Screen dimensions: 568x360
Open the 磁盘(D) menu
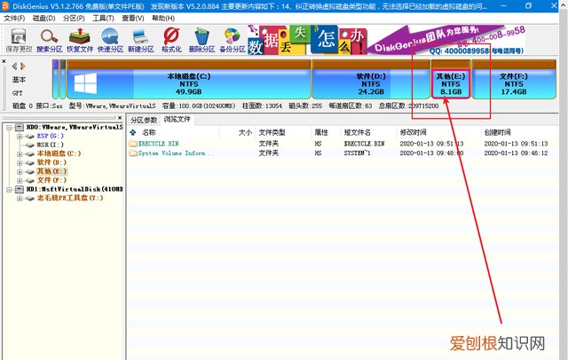[x=44, y=17]
